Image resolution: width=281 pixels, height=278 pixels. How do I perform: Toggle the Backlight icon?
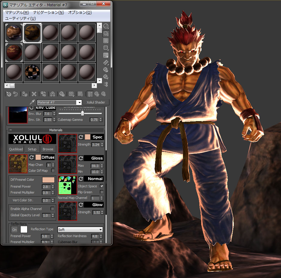click(106, 33)
